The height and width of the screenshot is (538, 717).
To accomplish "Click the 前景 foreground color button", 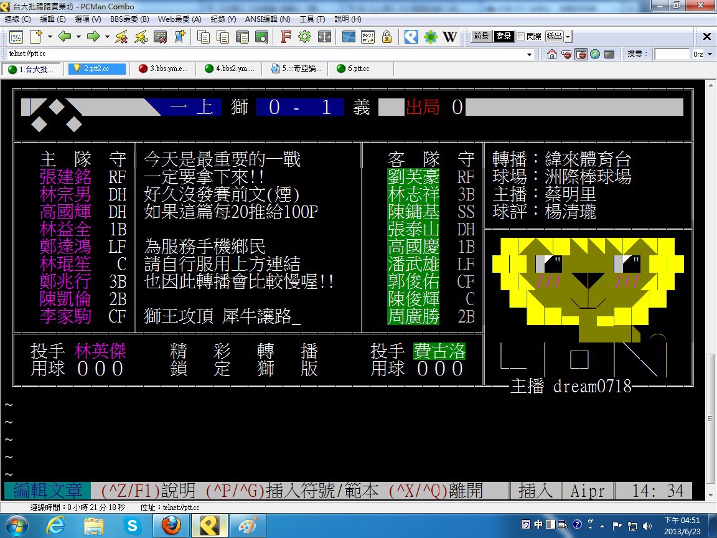I will [481, 36].
